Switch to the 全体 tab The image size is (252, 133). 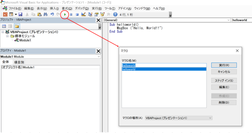pos(5,62)
